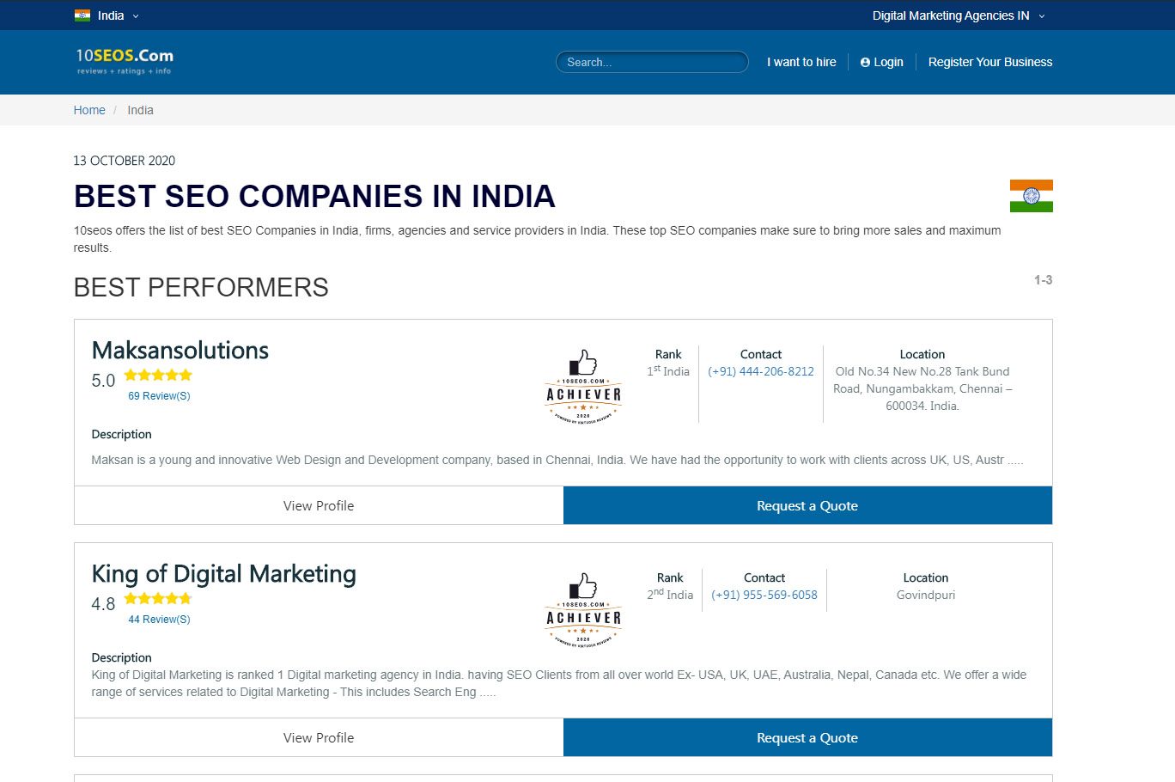The width and height of the screenshot is (1175, 782).
Task: View Profile of King of Digital Marketing
Action: click(x=319, y=737)
